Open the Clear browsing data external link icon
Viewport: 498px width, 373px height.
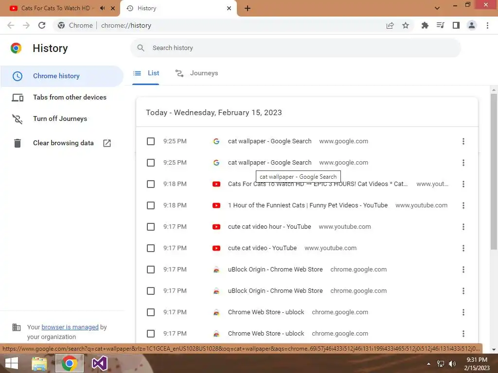tap(107, 143)
